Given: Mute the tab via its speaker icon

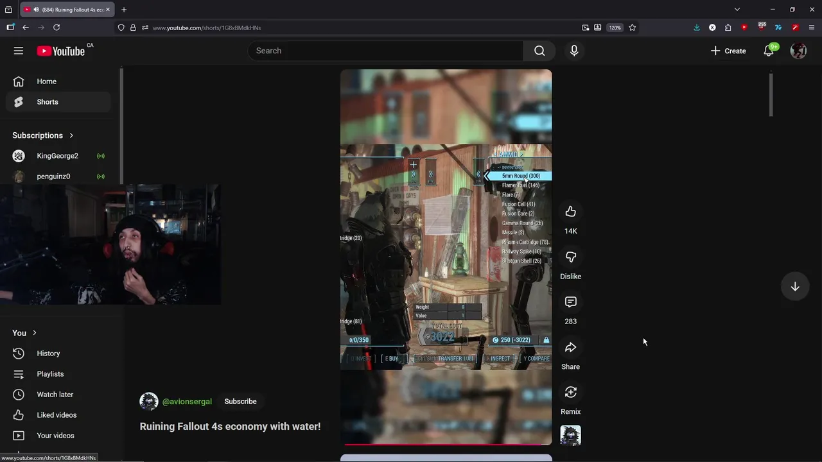Looking at the screenshot, I should [35, 10].
